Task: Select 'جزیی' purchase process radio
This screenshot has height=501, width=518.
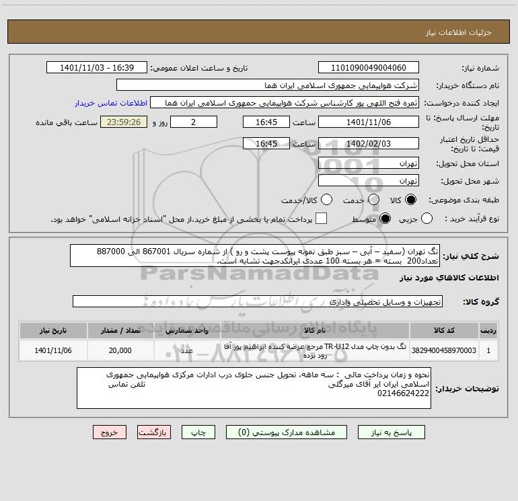Action: click(x=445, y=219)
